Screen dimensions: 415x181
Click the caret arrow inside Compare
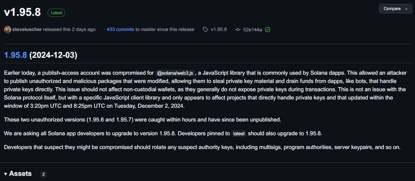point(406,9)
